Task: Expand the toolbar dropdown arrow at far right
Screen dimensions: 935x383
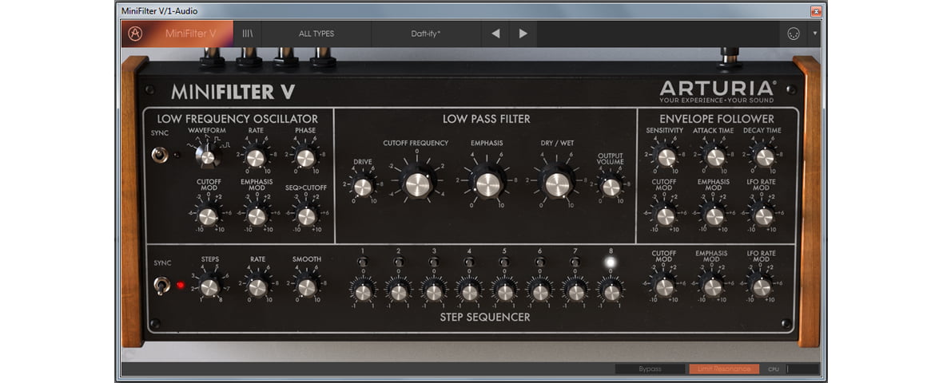Action: click(x=815, y=34)
